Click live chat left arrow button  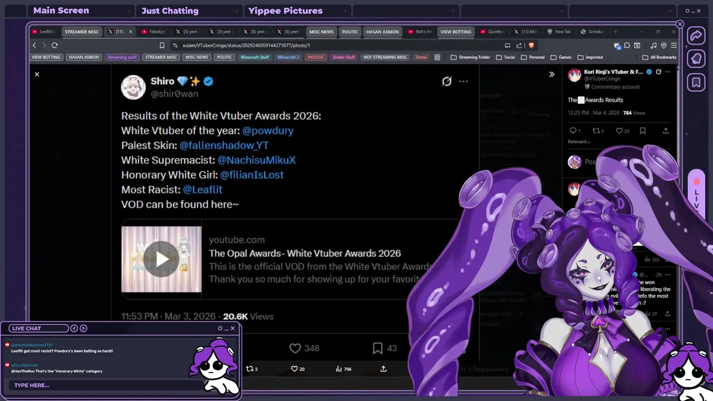(74, 328)
